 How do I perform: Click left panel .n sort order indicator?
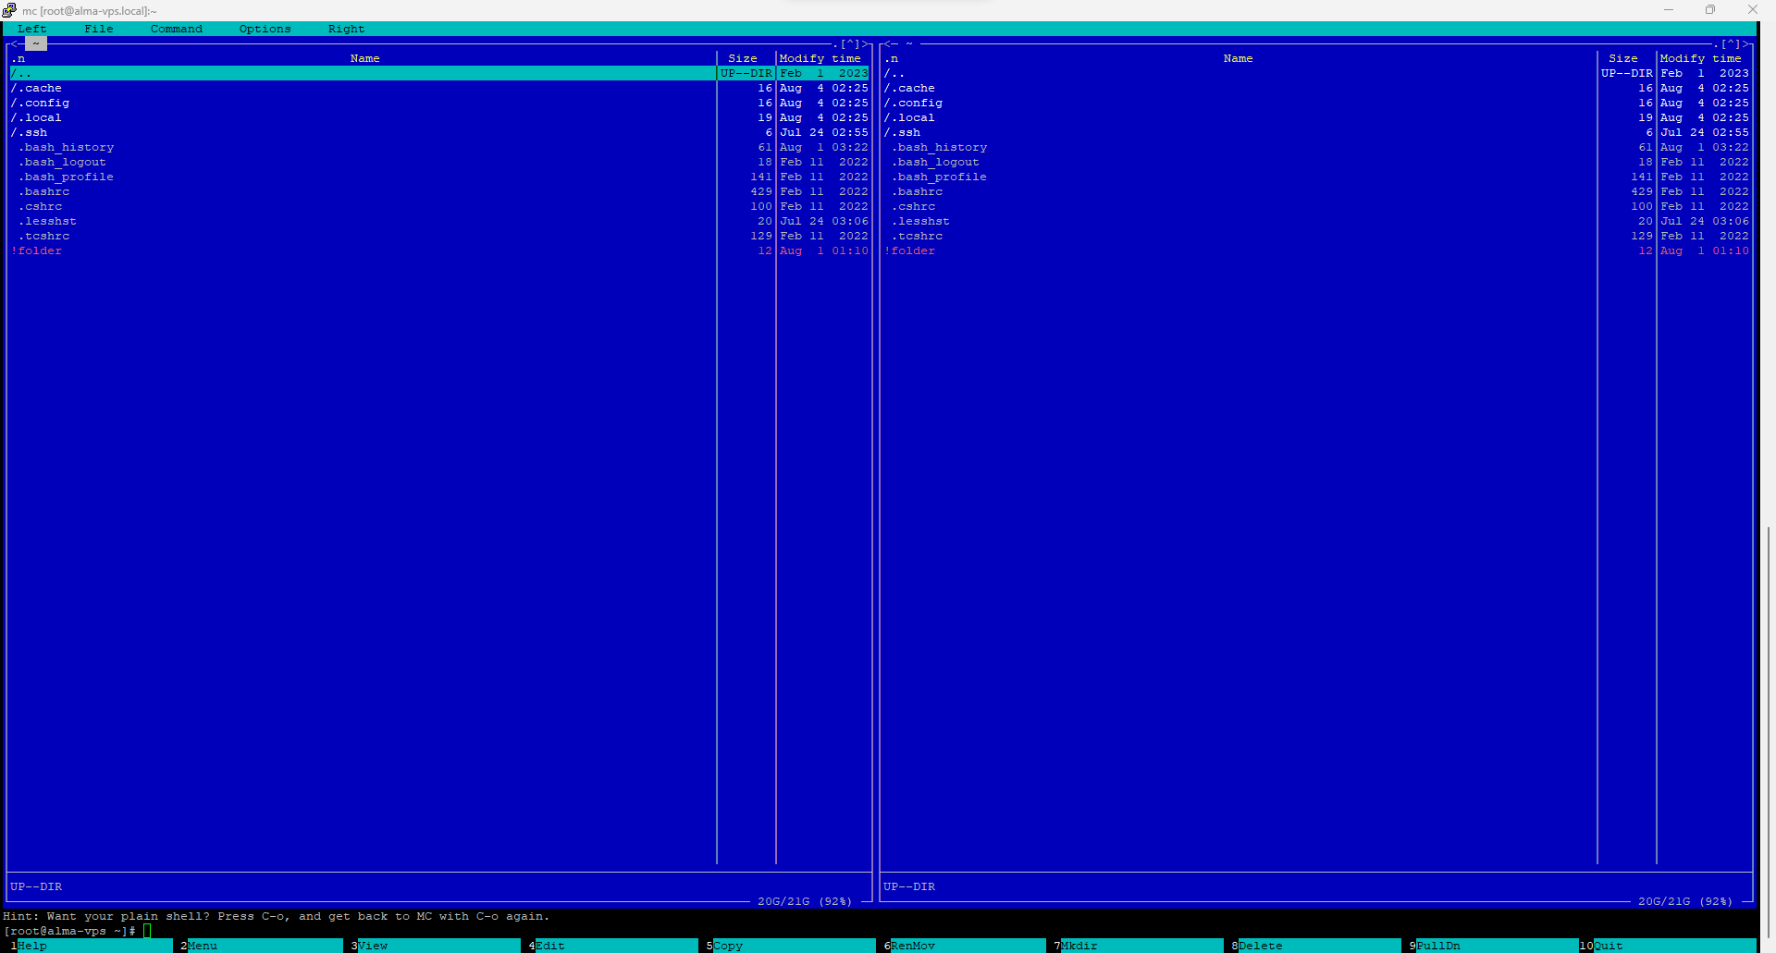click(18, 58)
